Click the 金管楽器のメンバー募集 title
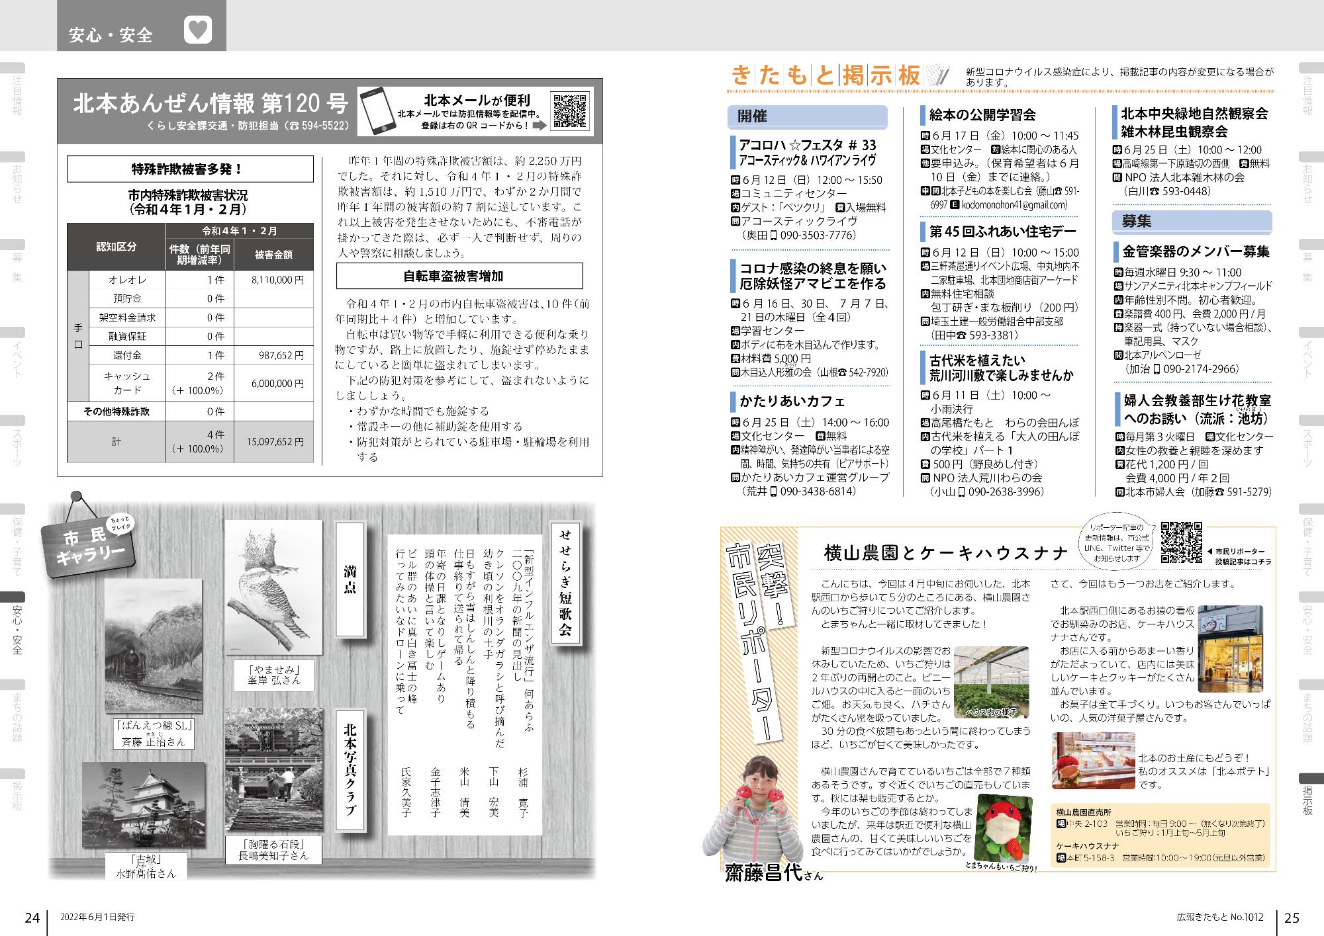The image size is (1324, 936). pos(1196,251)
